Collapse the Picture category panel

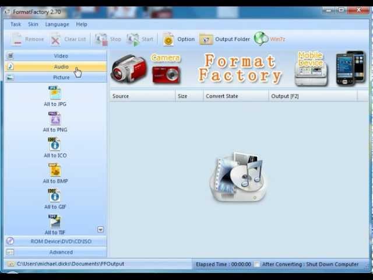(56, 78)
